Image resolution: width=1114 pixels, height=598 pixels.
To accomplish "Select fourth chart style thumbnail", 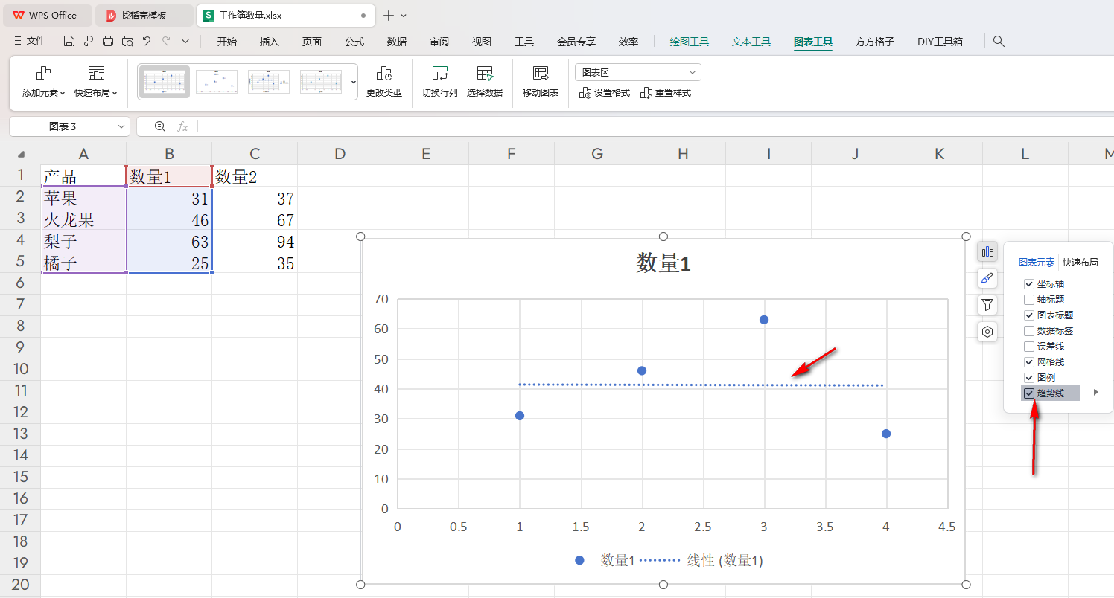I will (x=321, y=82).
